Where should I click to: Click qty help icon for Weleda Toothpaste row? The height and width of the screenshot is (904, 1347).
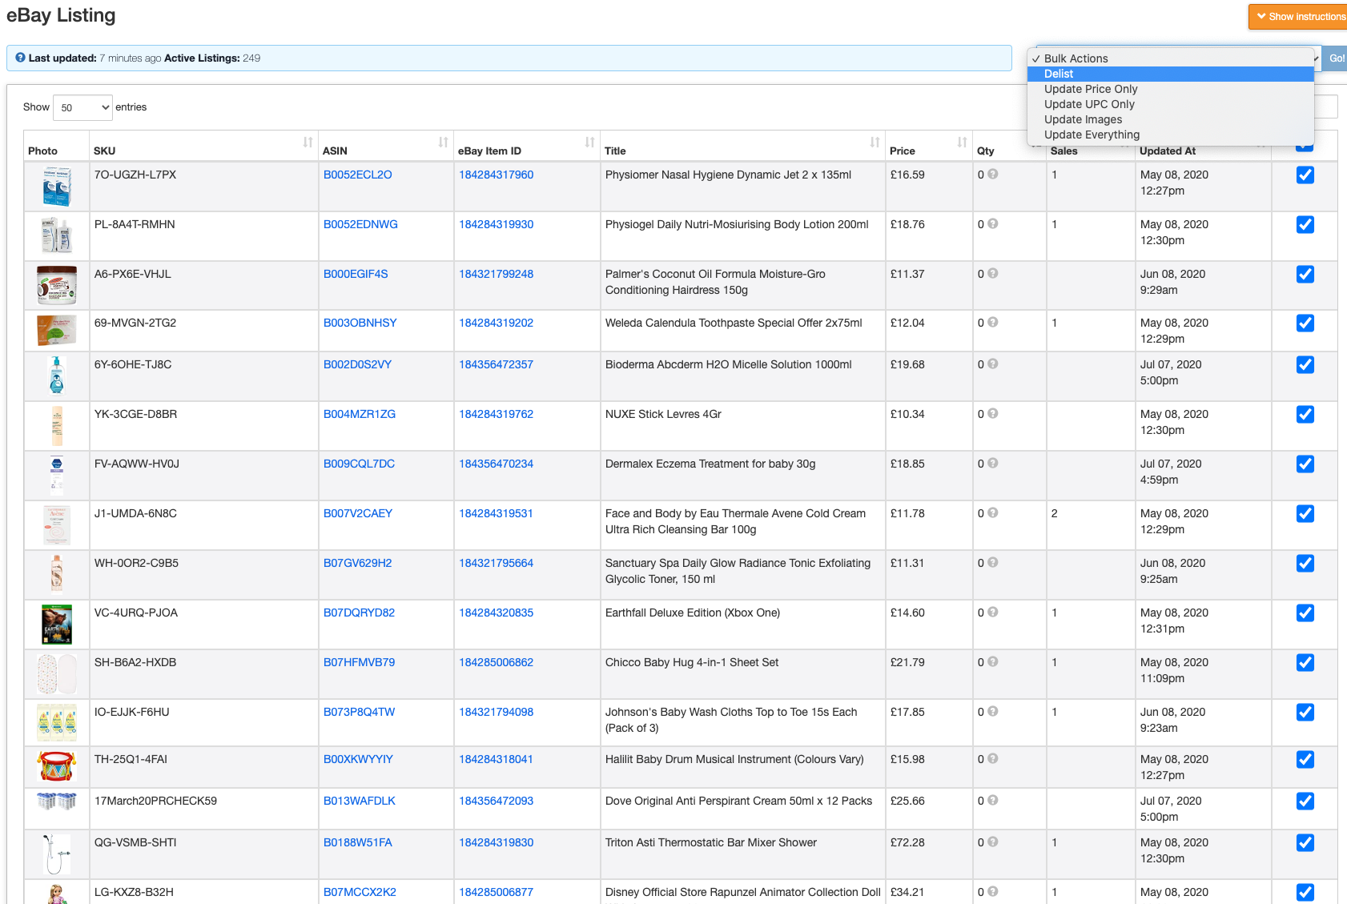tap(993, 322)
